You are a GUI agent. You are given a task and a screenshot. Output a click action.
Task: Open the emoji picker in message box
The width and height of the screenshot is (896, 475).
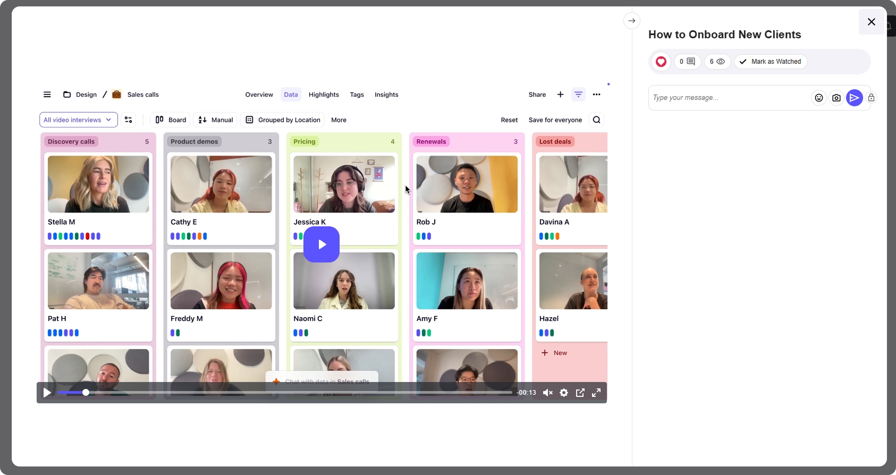point(819,98)
